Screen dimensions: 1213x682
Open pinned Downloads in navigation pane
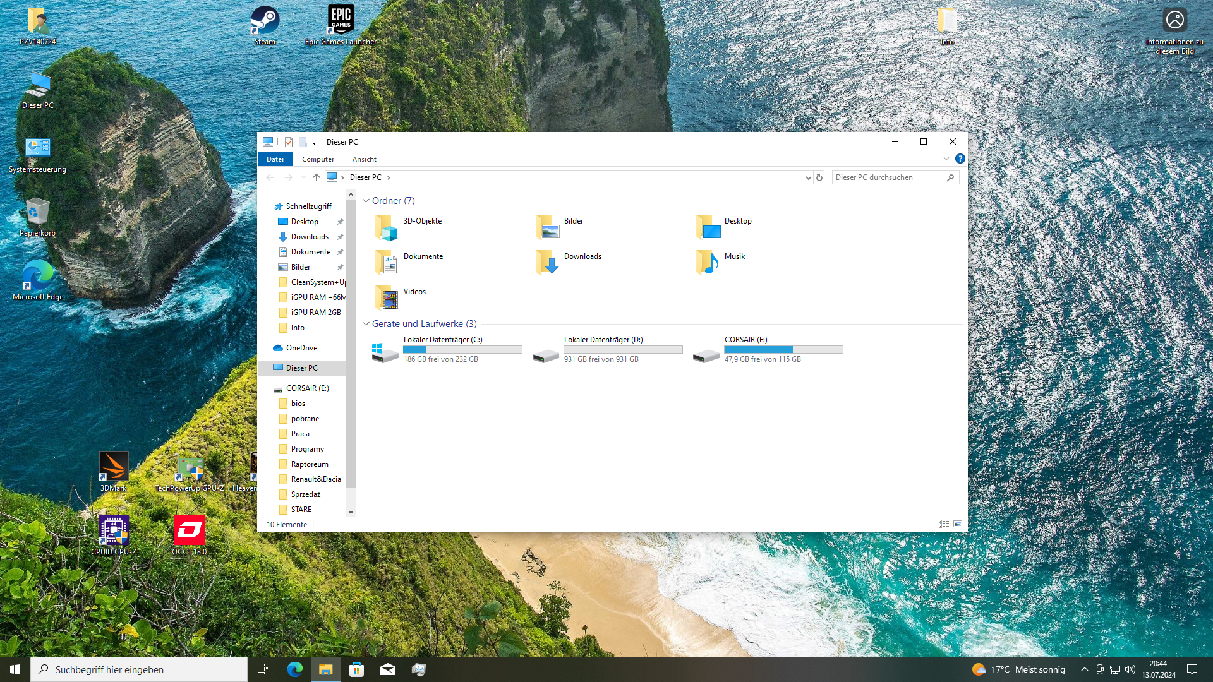(310, 237)
